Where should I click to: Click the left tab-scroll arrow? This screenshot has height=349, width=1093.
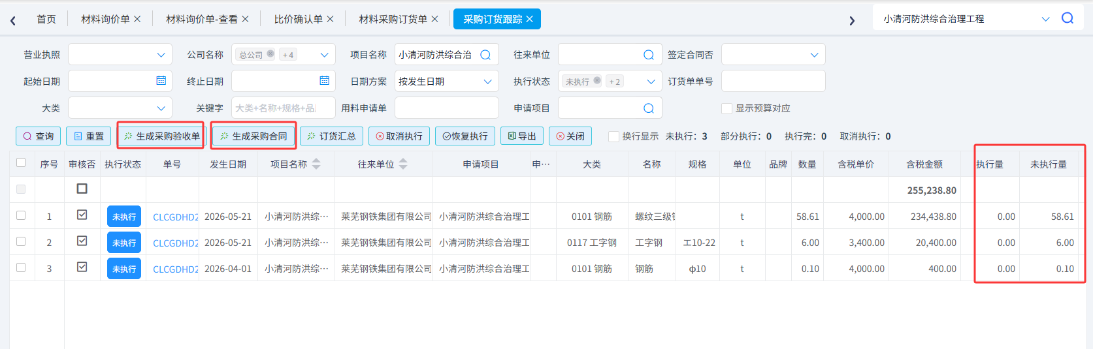point(13,20)
